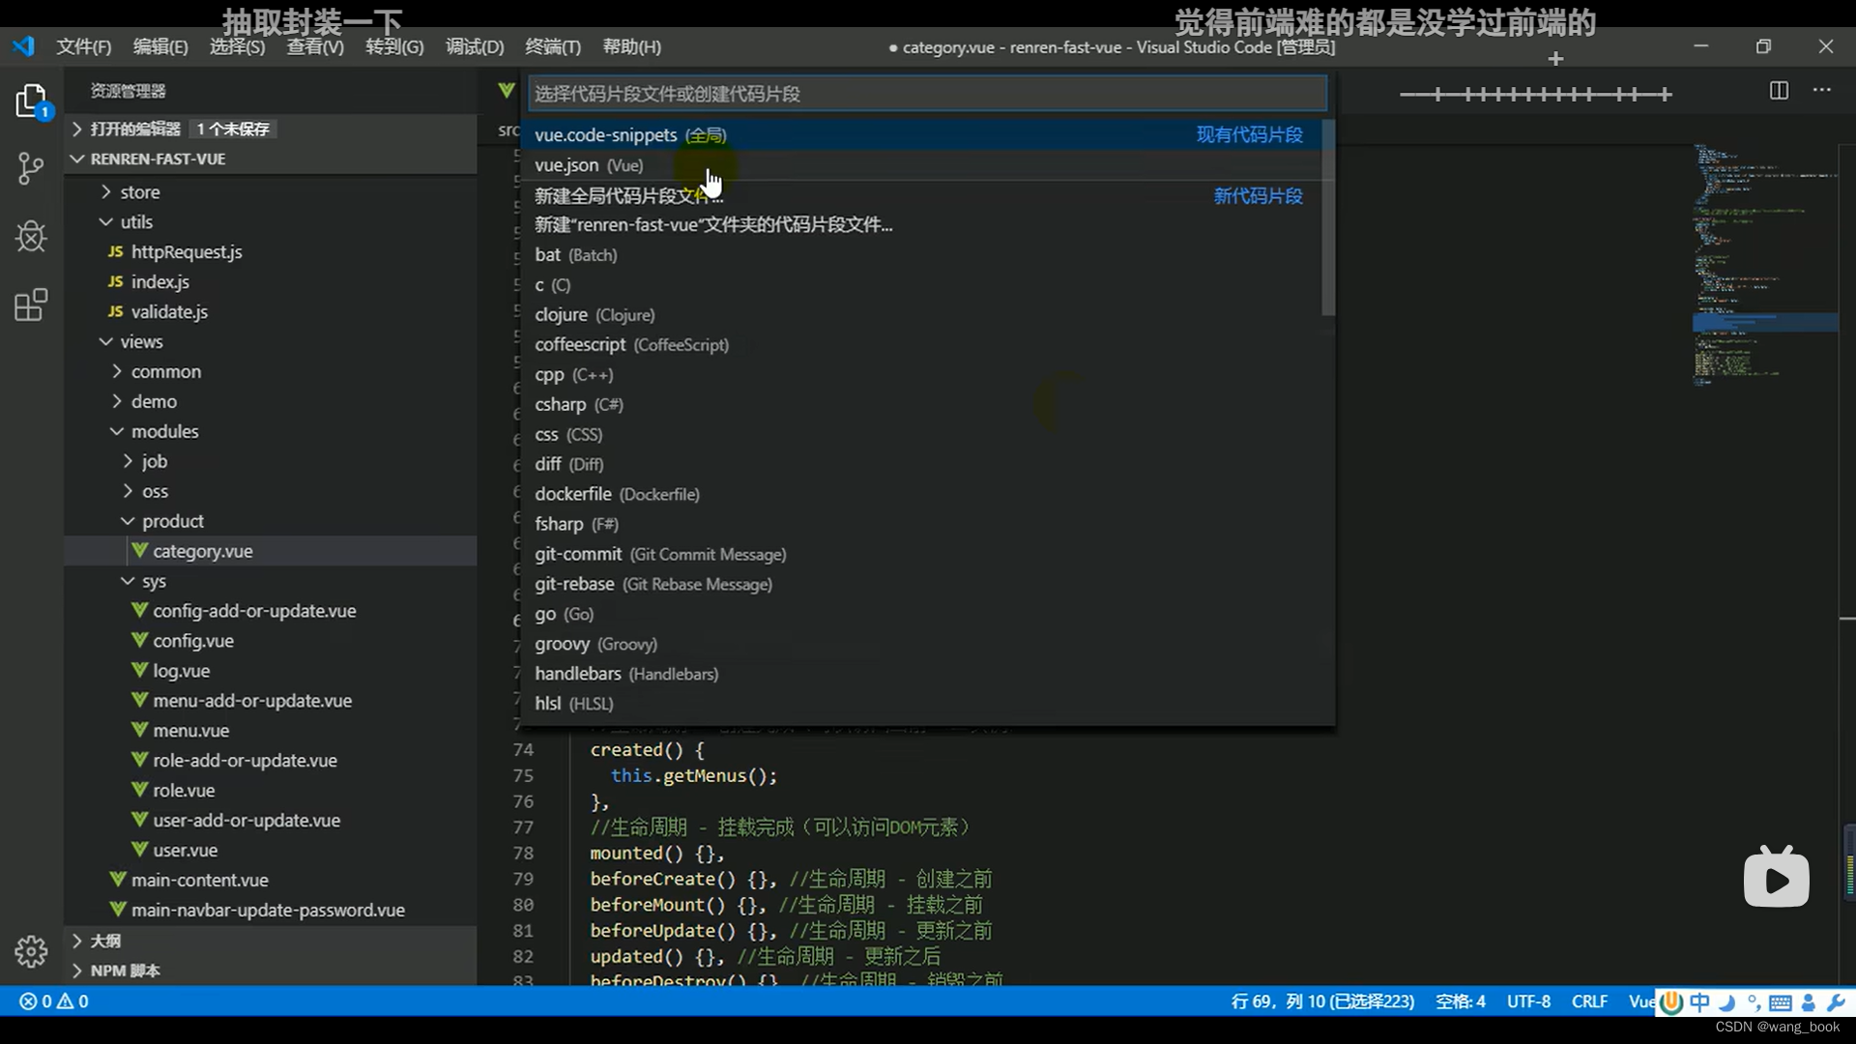Open menu.vue in the file tree

coord(190,731)
